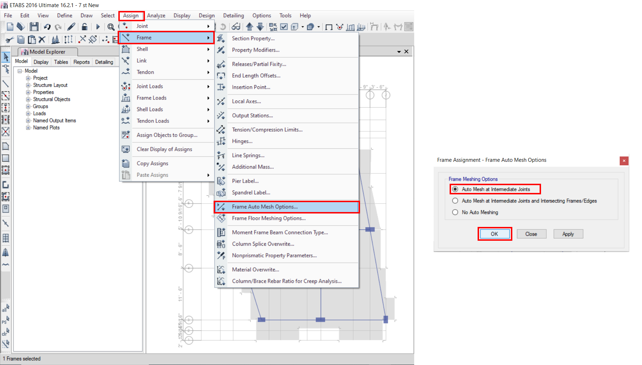Select the arrow pointer tool in left toolbar
Screen dimensions: 642x365
[6, 57]
